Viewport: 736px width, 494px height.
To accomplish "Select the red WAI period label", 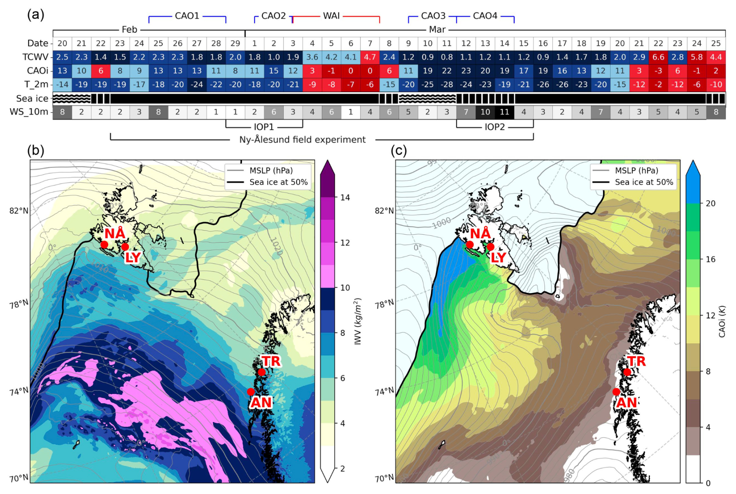I will point(331,16).
